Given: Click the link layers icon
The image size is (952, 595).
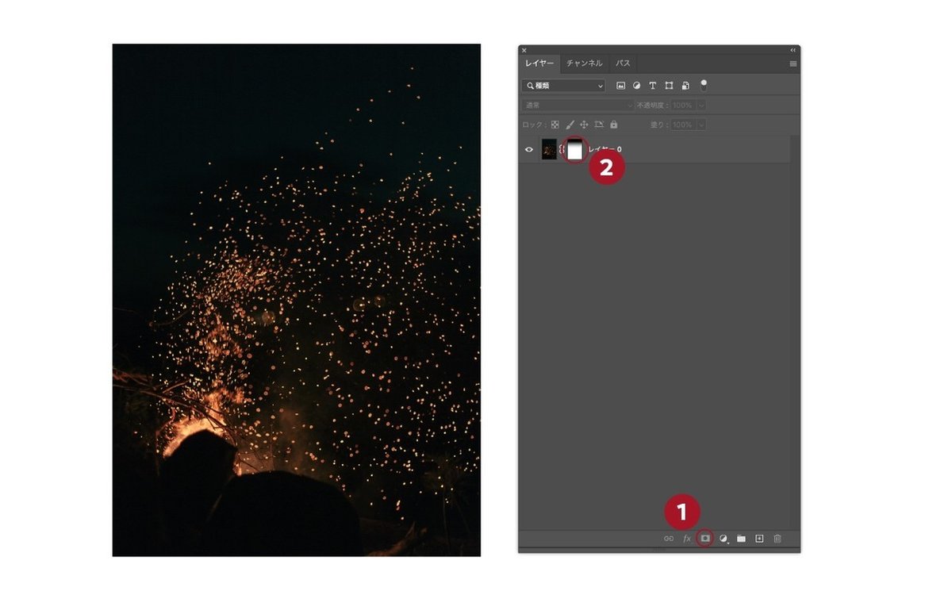Looking at the screenshot, I should (x=668, y=539).
